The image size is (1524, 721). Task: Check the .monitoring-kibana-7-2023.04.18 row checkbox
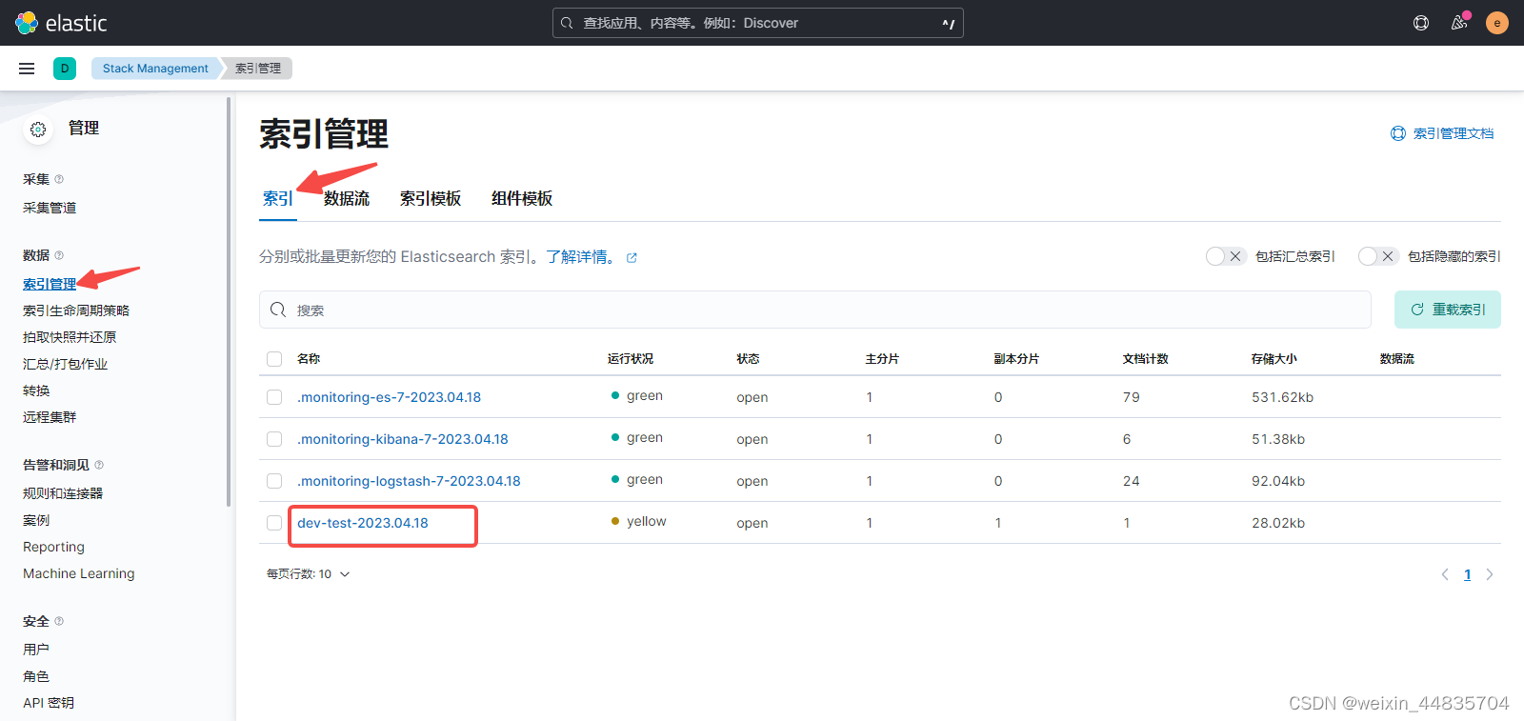tap(274, 439)
